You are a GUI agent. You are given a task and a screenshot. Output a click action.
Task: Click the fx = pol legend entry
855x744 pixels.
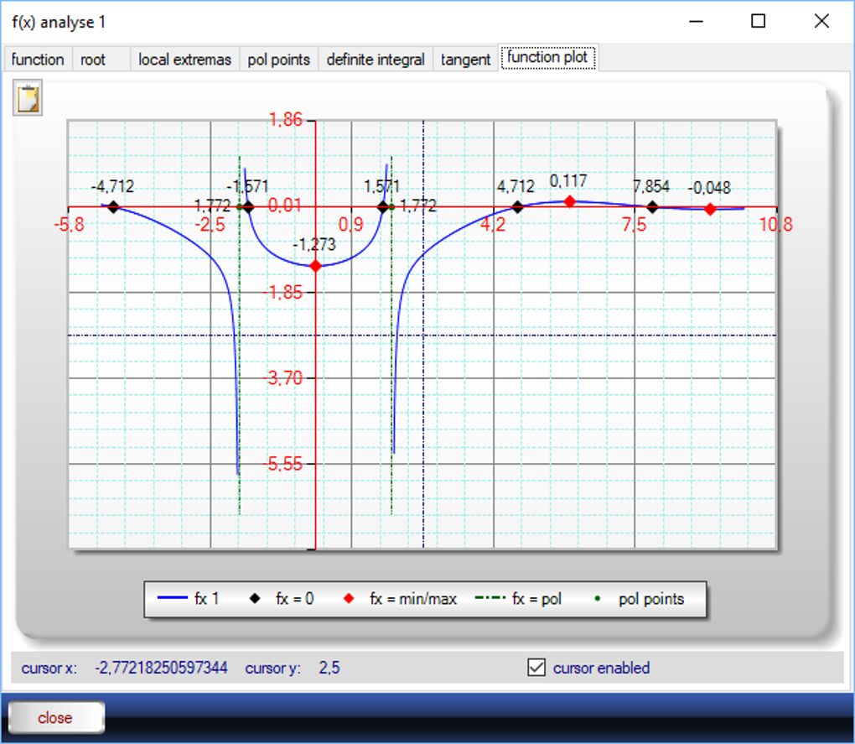tap(518, 599)
